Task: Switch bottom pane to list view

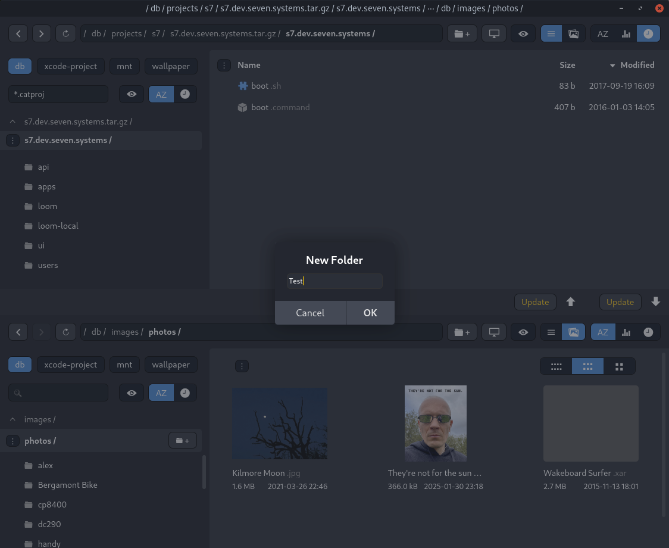Action: pos(551,332)
